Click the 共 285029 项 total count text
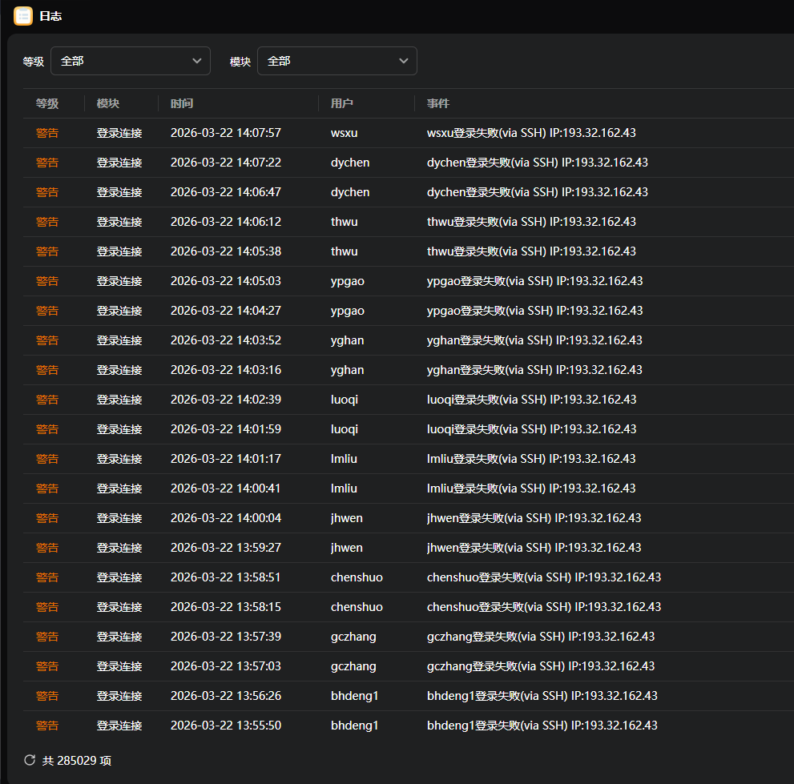 76,760
